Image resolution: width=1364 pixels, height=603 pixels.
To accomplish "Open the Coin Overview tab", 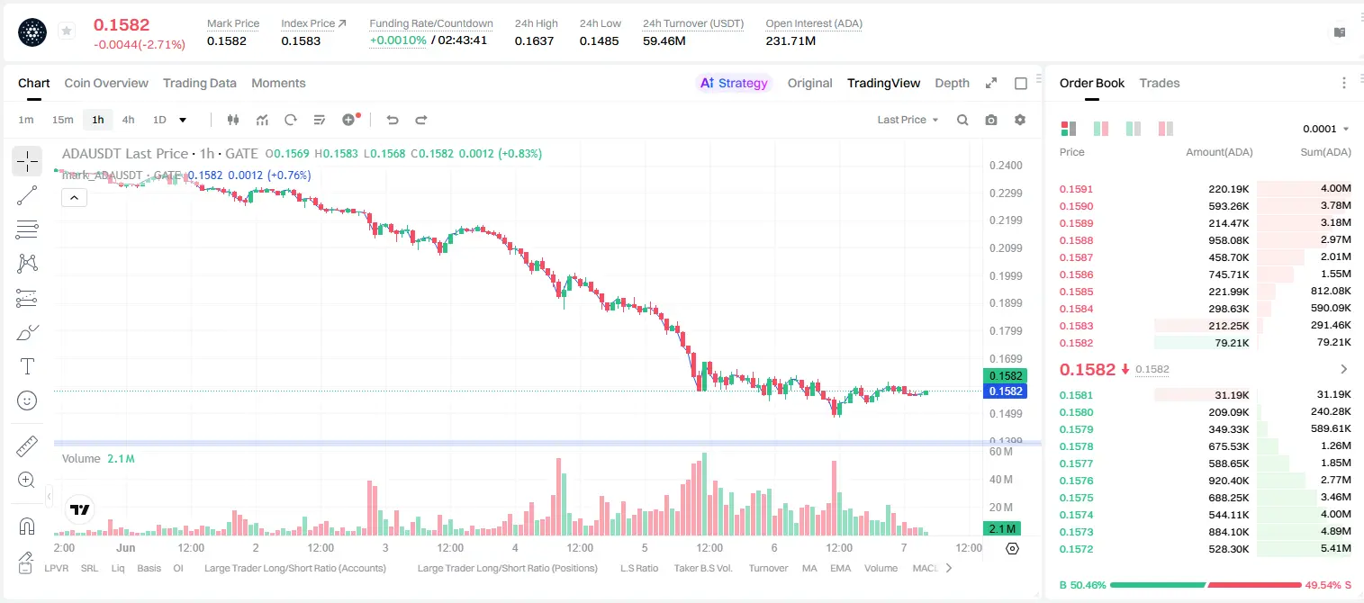I will pos(106,83).
